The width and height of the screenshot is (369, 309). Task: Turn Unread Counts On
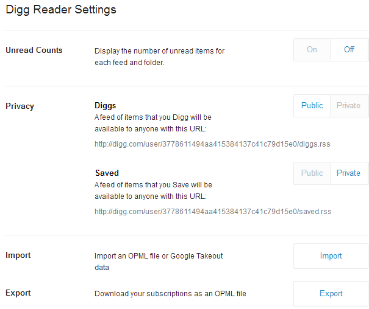[x=312, y=50]
